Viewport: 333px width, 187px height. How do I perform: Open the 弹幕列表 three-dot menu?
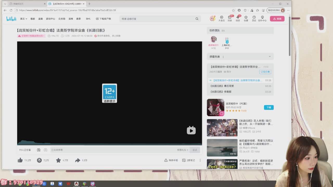click(223, 57)
